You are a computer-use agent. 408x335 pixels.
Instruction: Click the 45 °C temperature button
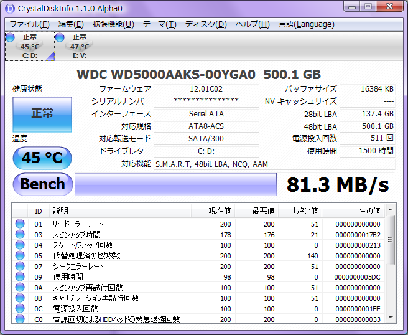coord(42,158)
